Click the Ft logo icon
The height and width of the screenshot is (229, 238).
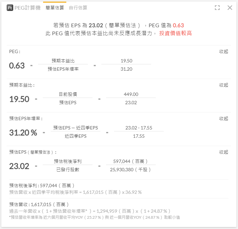point(10,8)
